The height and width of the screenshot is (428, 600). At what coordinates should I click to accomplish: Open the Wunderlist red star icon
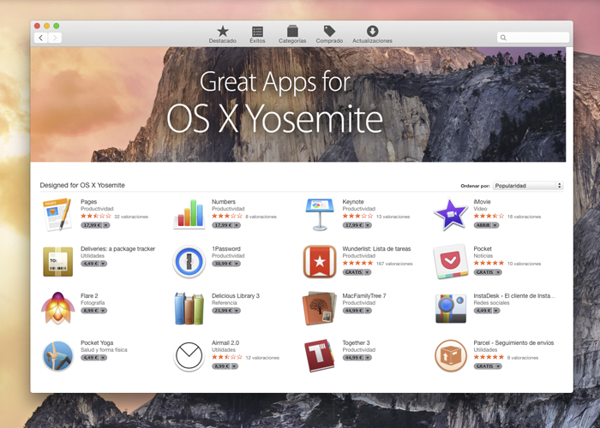click(320, 261)
